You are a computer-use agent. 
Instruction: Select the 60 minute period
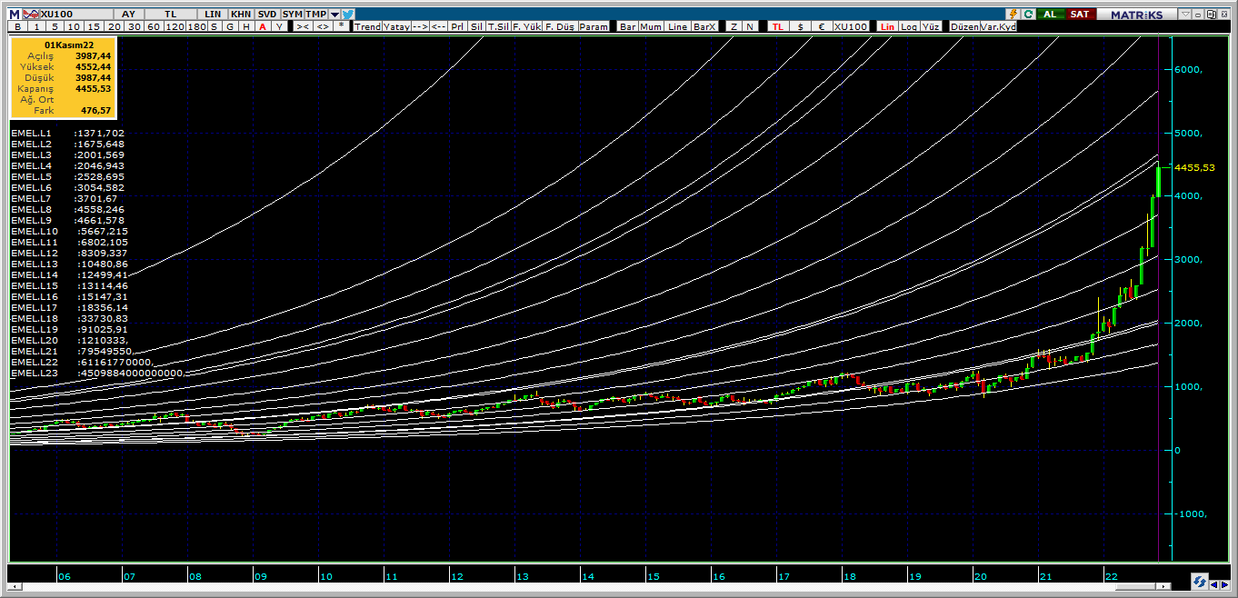click(x=154, y=26)
